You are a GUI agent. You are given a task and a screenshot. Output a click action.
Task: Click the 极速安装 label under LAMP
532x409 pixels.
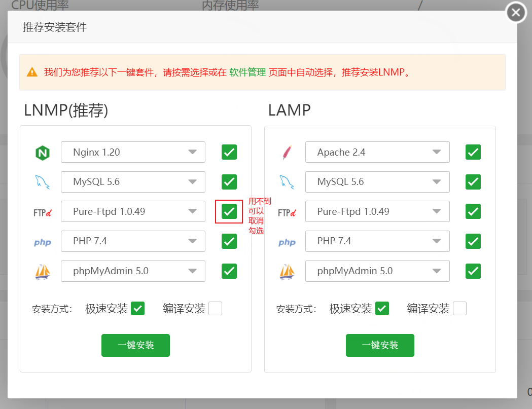click(351, 309)
